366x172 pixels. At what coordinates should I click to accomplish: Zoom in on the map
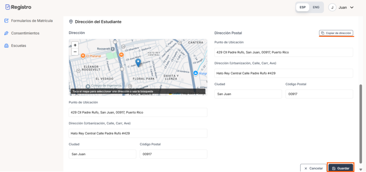point(75,45)
